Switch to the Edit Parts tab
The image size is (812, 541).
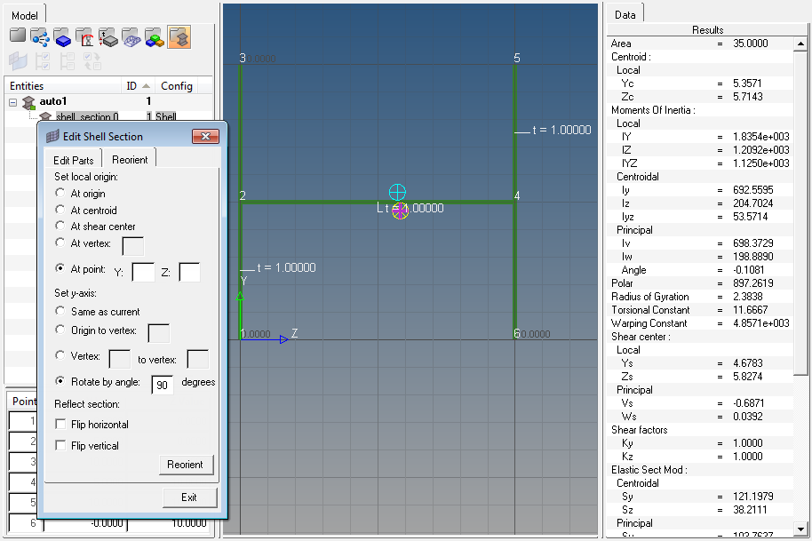(x=73, y=160)
